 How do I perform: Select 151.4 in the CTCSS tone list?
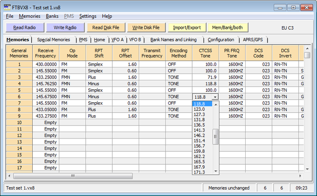pos(202,141)
